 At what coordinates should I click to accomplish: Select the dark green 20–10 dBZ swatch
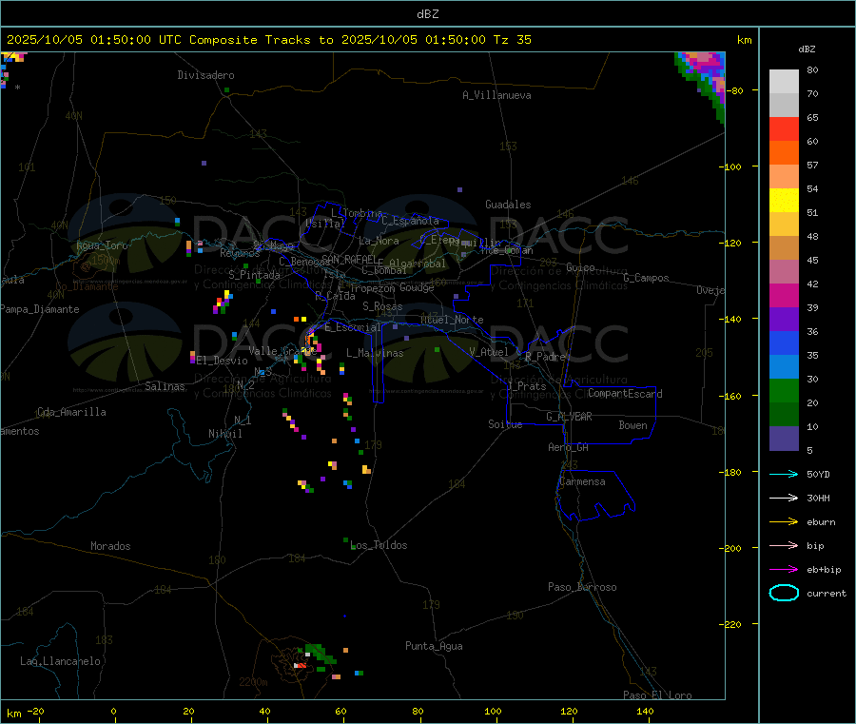click(x=784, y=415)
